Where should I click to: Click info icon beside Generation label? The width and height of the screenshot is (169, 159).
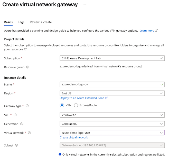(x=22, y=124)
